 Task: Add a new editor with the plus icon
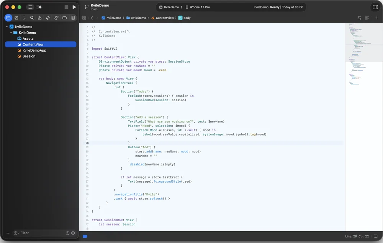pyautogui.click(x=376, y=18)
